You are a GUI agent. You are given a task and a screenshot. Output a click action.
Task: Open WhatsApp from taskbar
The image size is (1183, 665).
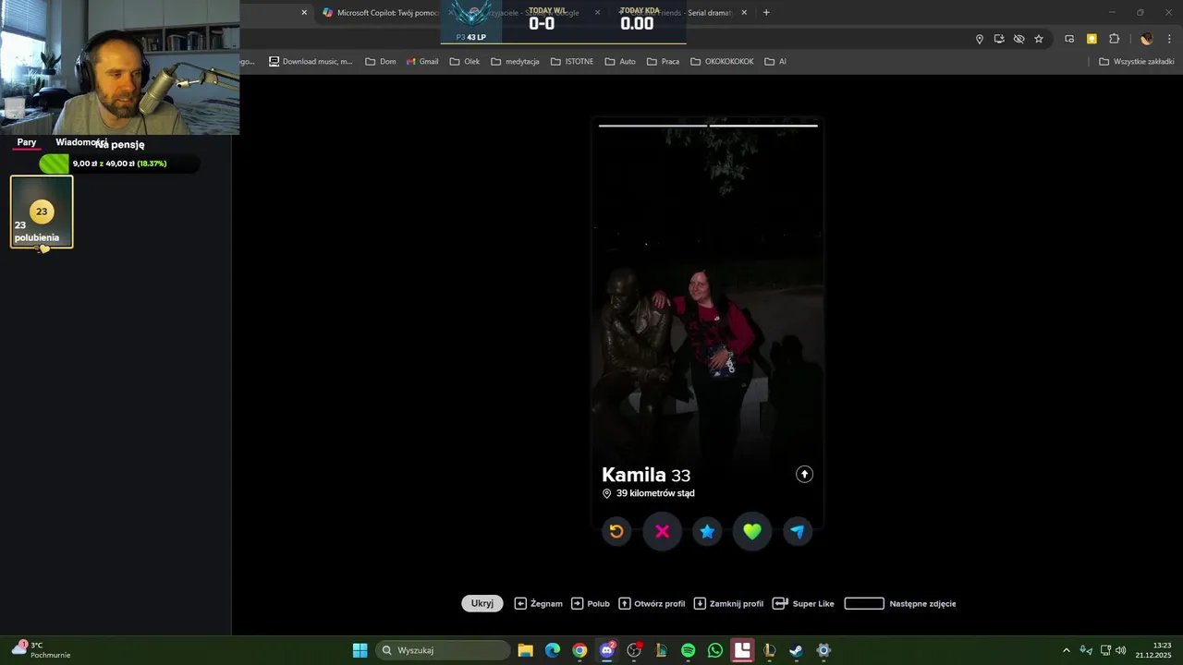715,650
